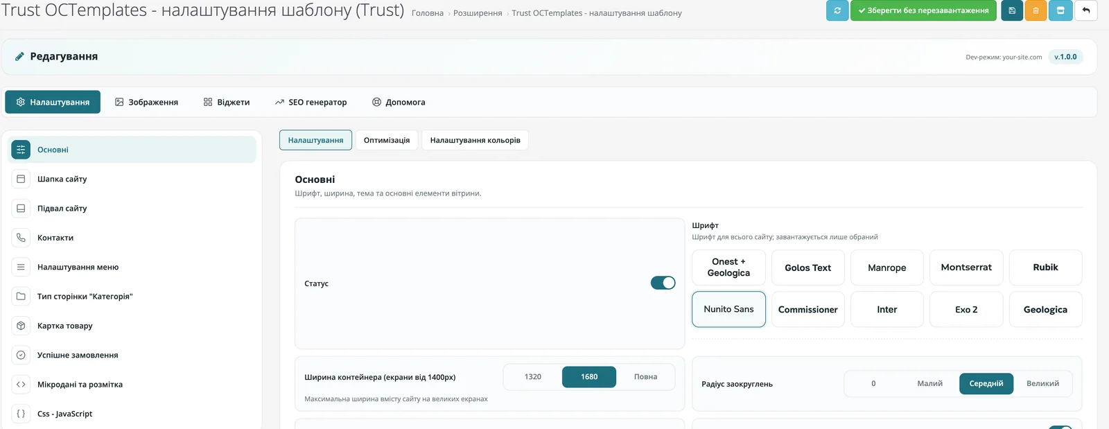Toggle the Статус switch

(x=663, y=283)
